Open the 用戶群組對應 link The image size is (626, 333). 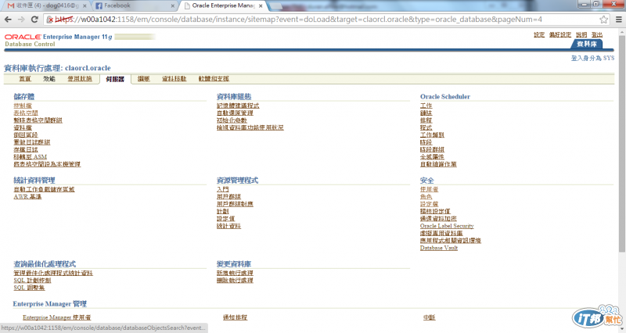coord(235,204)
